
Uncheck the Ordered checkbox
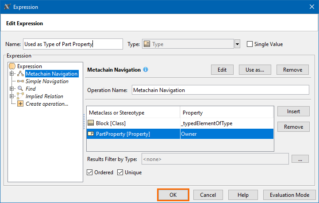[x=90, y=172]
